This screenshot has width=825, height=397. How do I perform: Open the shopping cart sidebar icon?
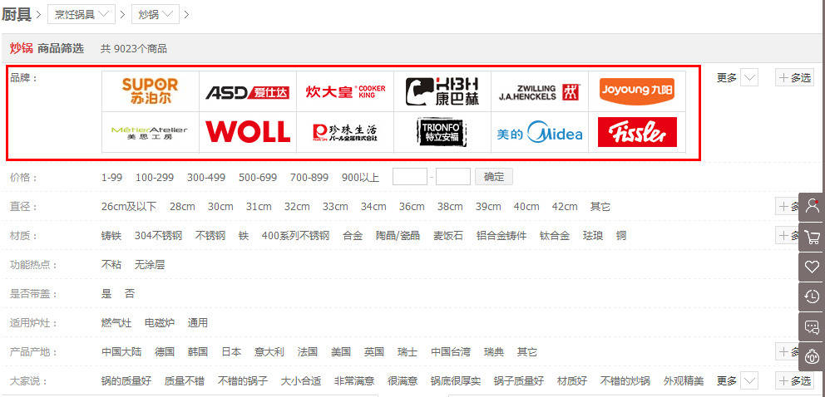(812, 237)
